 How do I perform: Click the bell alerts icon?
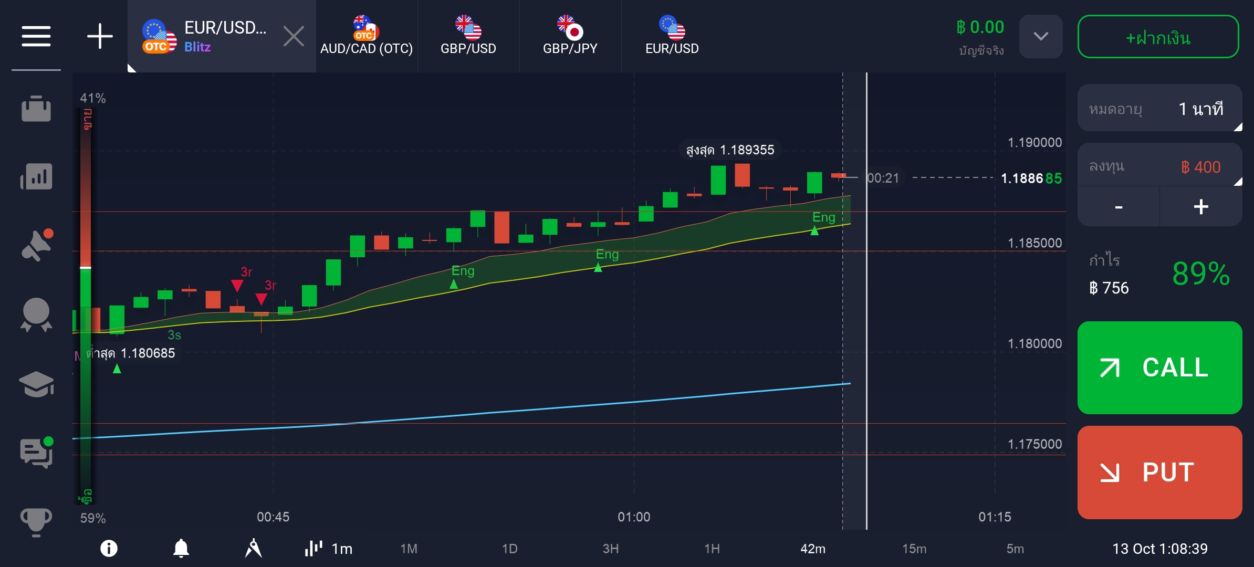click(x=181, y=549)
